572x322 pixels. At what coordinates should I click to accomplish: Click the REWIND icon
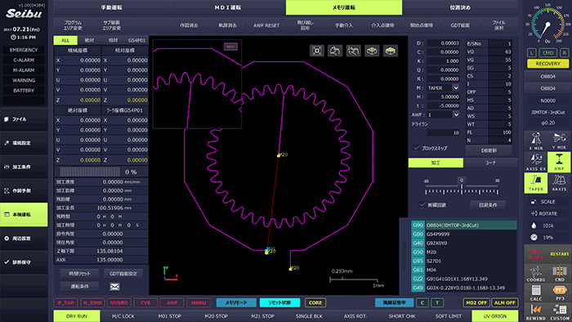coord(535,312)
